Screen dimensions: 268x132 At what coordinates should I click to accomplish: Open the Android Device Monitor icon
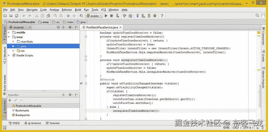pos(155,16)
